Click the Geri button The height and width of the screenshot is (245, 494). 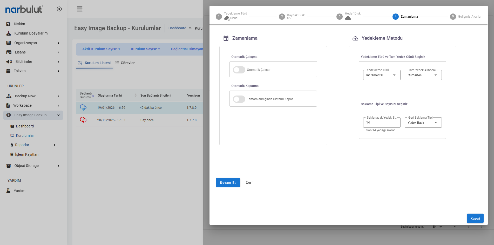249,183
